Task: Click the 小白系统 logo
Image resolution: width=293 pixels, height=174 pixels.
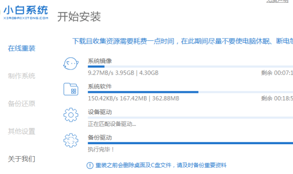Action: (x=26, y=12)
